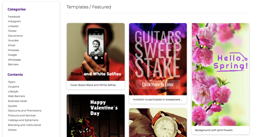Browse Flyers under Contents
Viewport: 258px width, 137px height.
click(12, 82)
